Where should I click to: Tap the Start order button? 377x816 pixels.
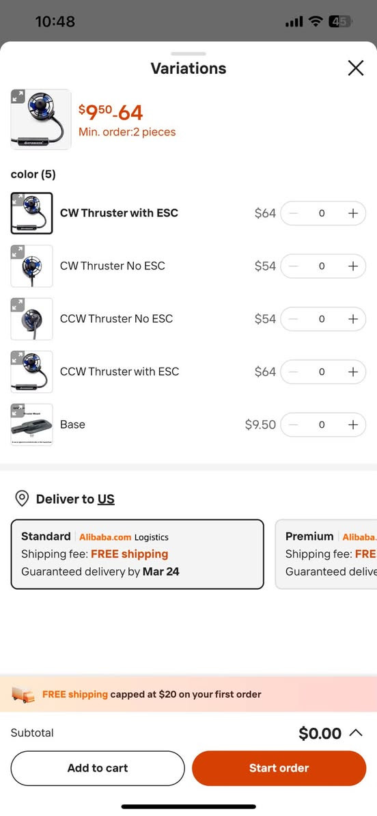[x=279, y=768]
